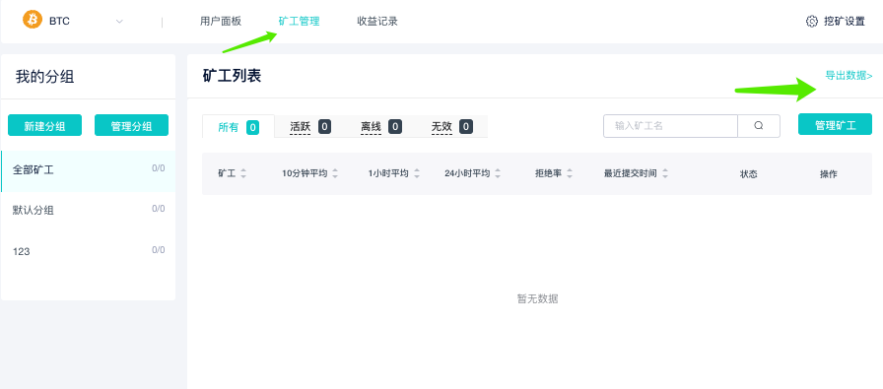
Task: Sort by 最近提交时间 column arrows
Action: 665,174
